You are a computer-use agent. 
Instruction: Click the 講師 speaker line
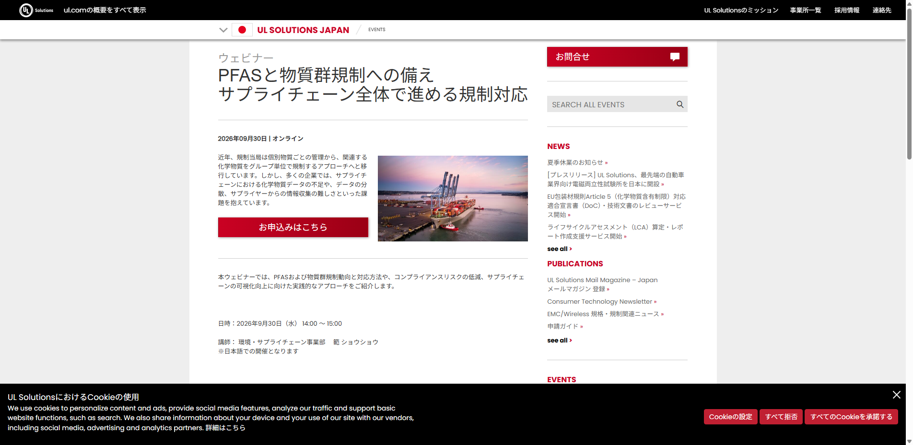coord(298,342)
